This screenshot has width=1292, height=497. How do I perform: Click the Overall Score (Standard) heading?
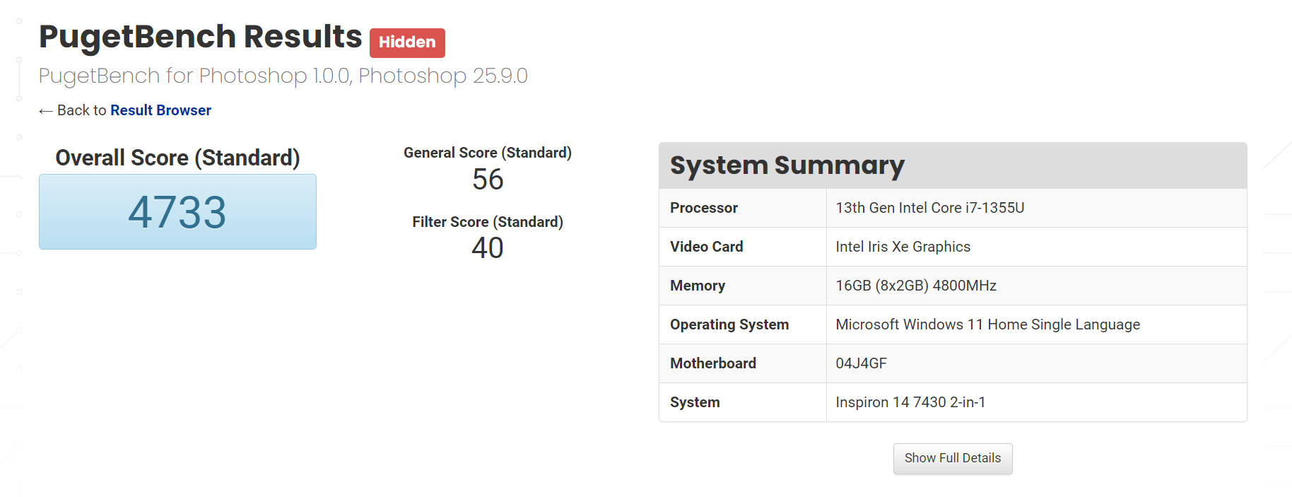tap(177, 158)
